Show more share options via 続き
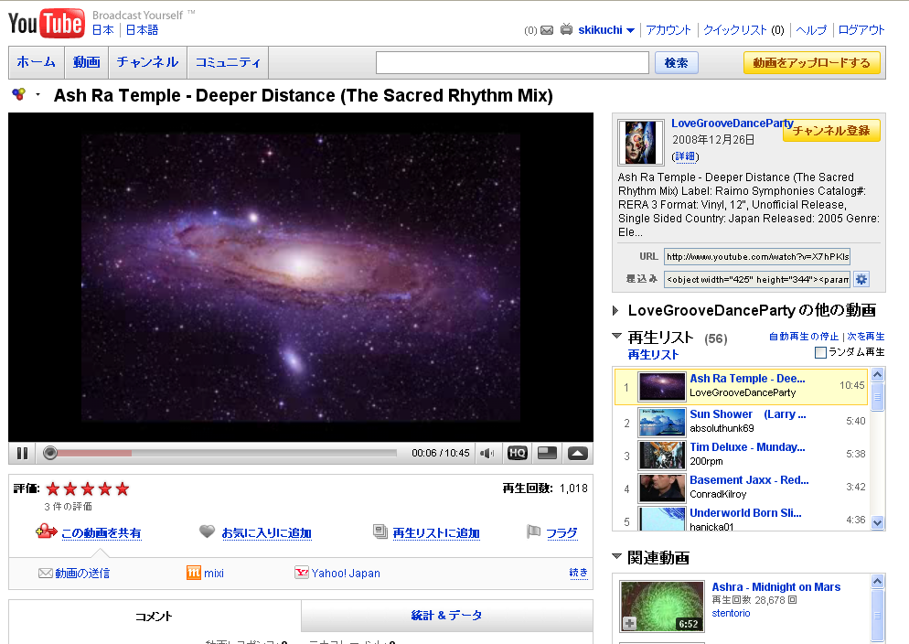Screen dimensions: 909x644 (x=578, y=573)
